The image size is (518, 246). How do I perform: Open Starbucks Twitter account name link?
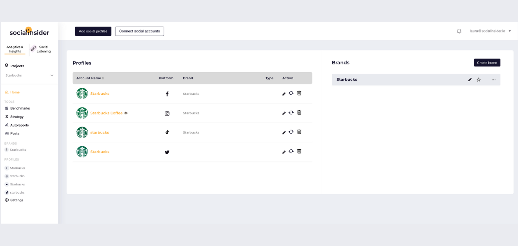100,152
